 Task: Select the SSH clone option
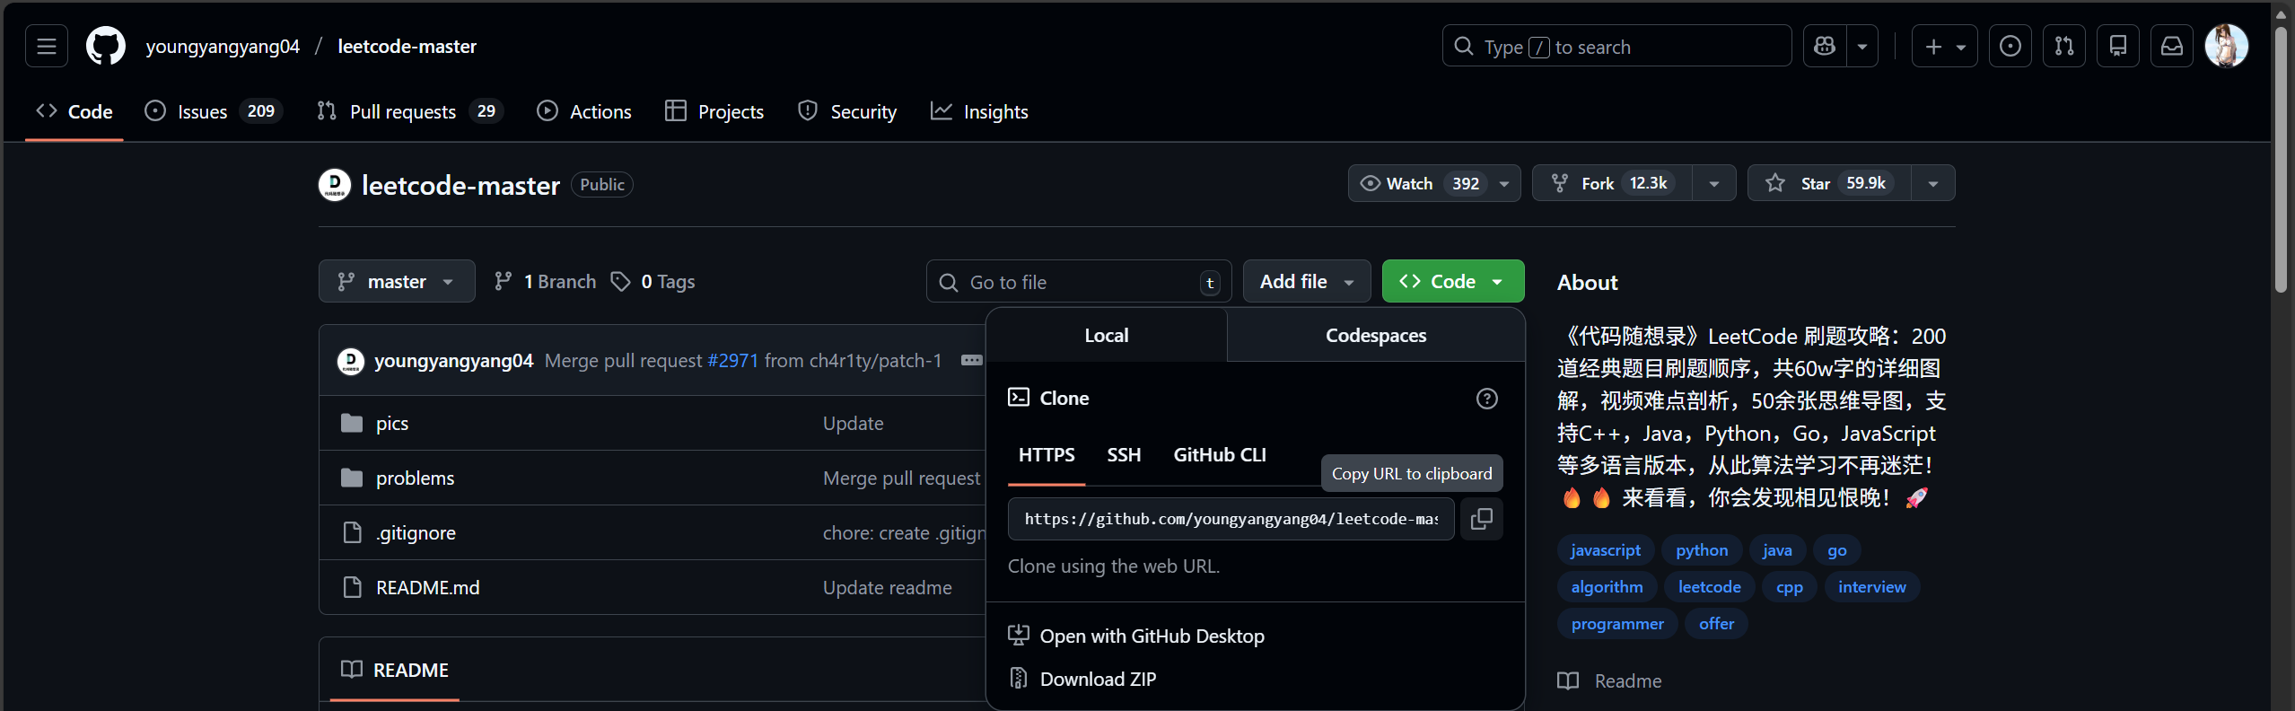(x=1124, y=455)
